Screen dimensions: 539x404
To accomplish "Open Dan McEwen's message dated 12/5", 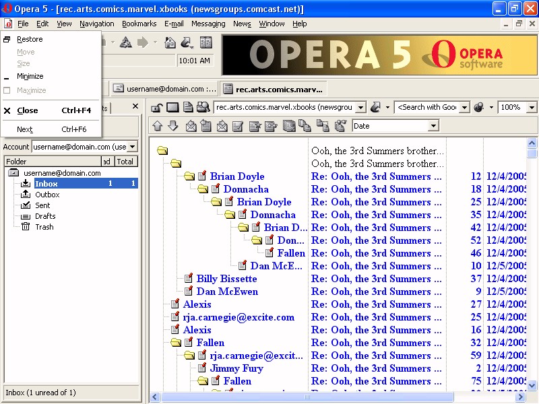I will click(x=227, y=292).
